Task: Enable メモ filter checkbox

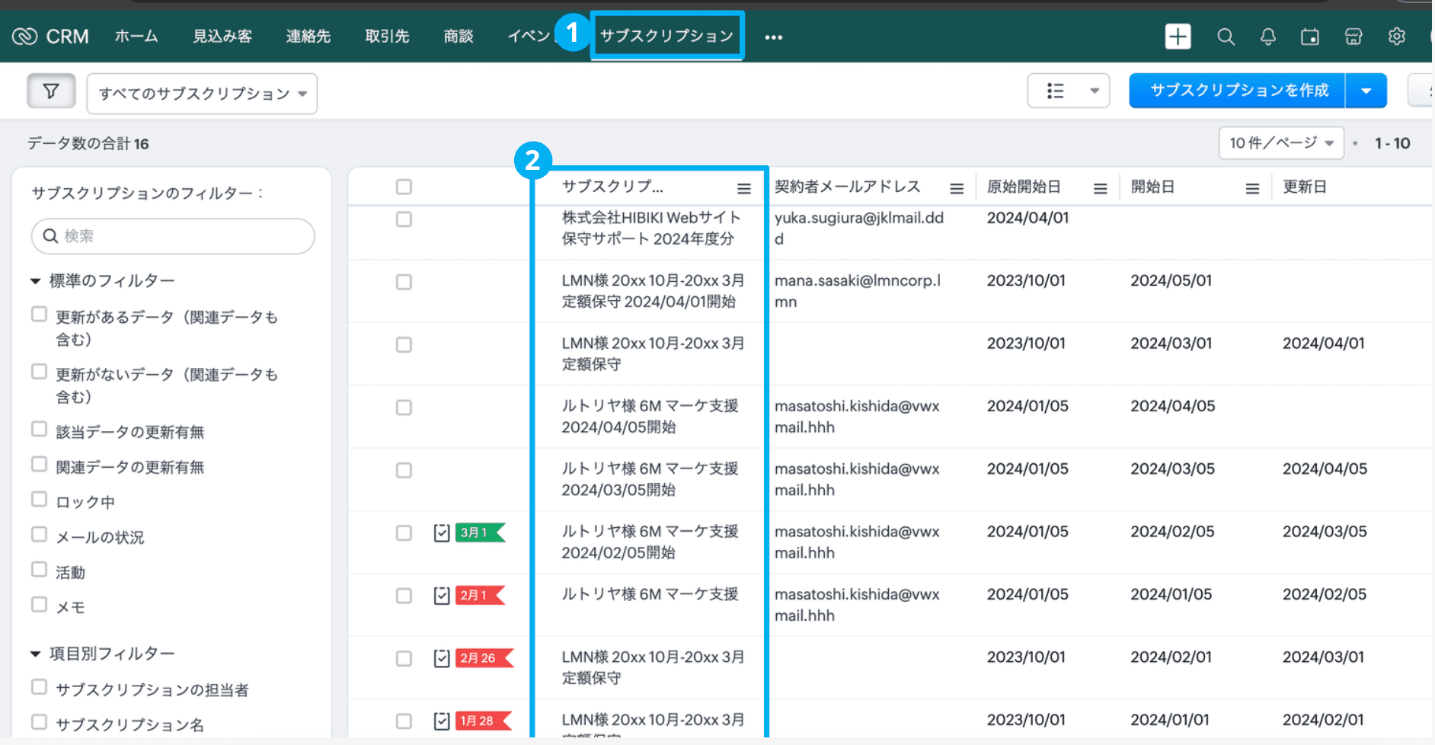Action: click(x=39, y=604)
